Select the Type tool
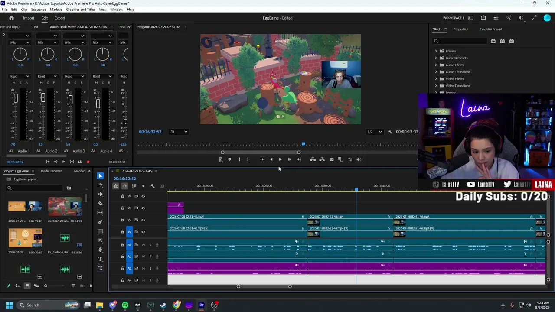 [101, 259]
